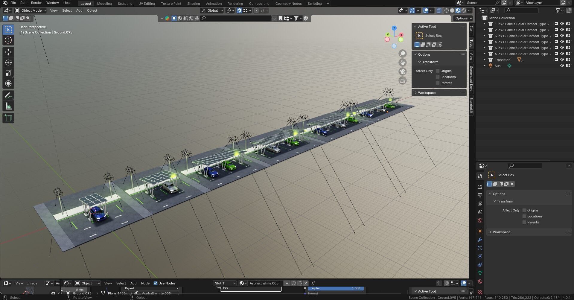Click material user count 6 button
This screenshot has height=300, width=574.
287,283
